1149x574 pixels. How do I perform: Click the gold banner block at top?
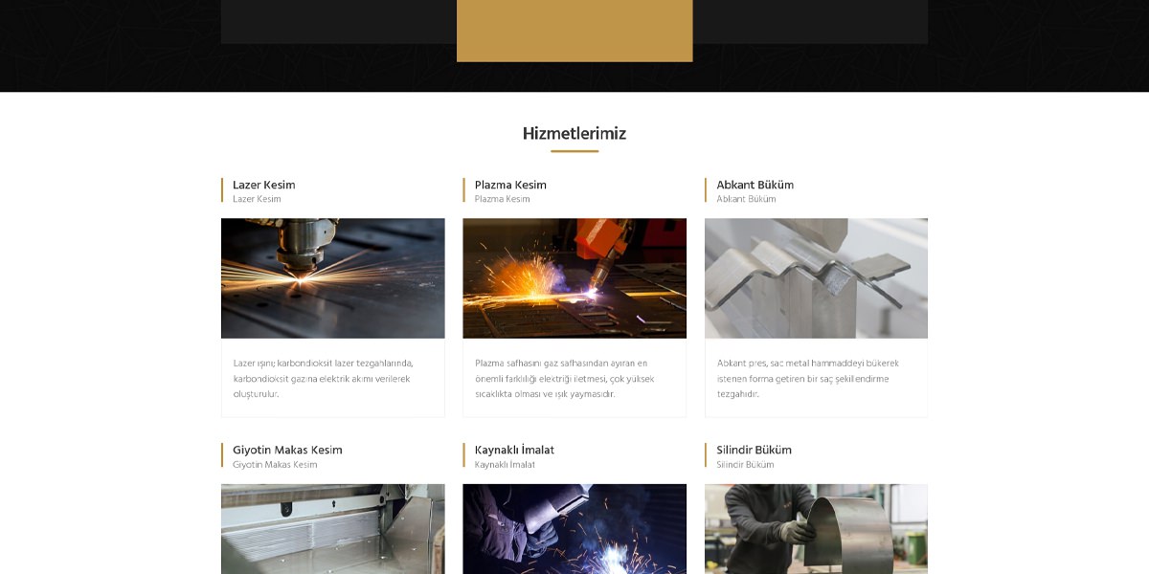574,31
